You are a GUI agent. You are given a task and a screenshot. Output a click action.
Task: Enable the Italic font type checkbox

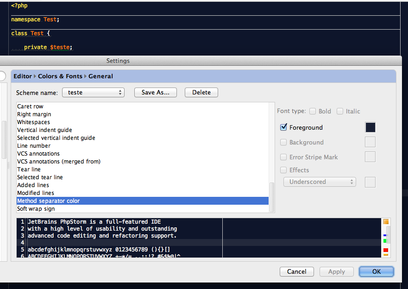(x=340, y=111)
